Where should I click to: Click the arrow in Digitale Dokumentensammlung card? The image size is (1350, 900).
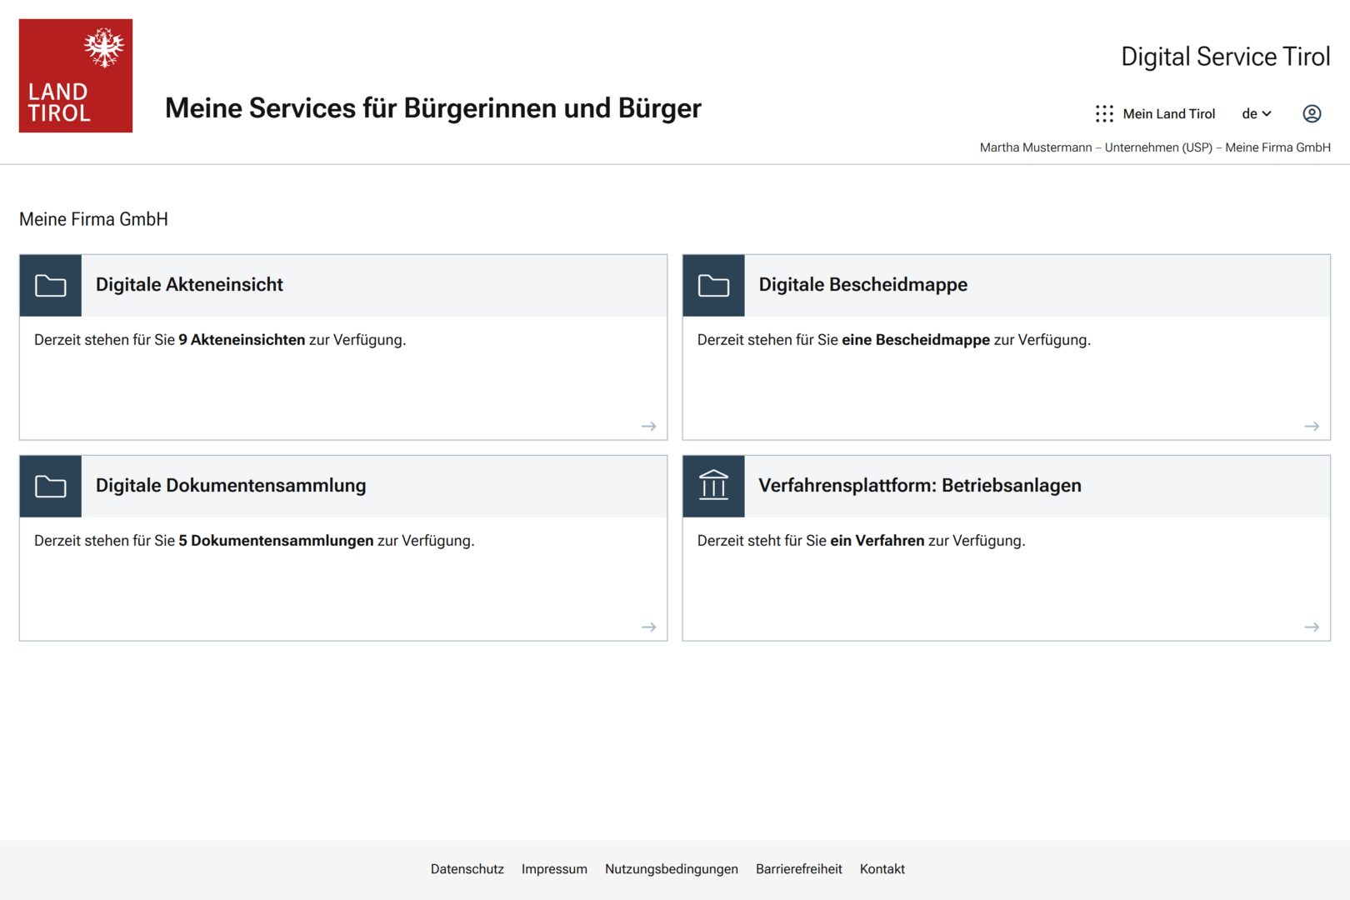point(648,627)
